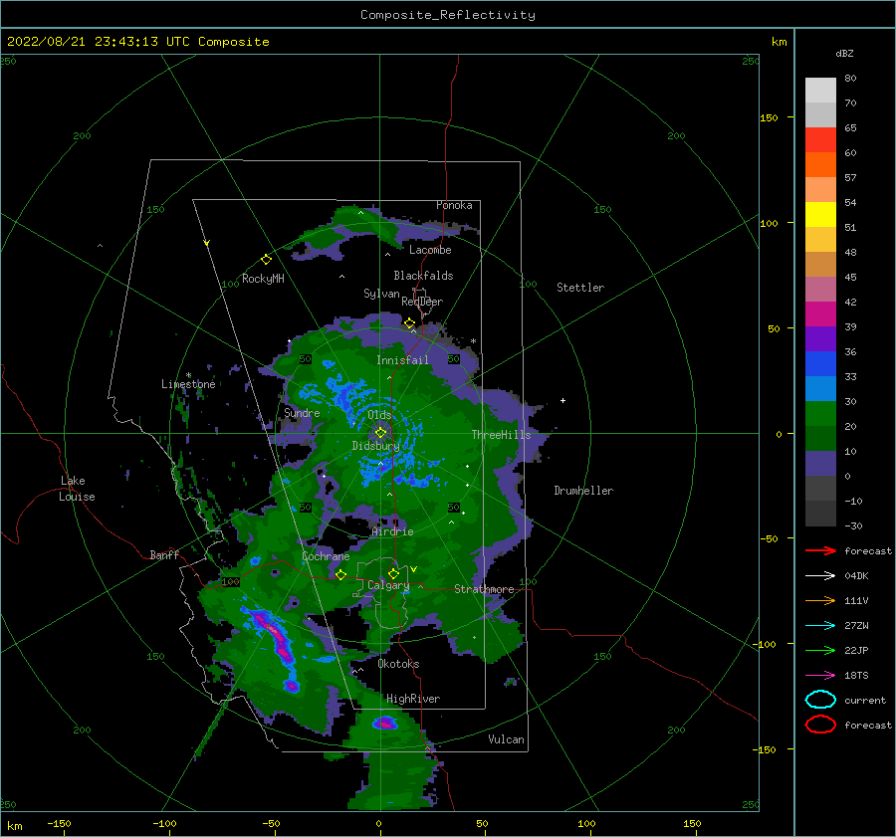Click the yellow diamond marker below RedDeer
Viewport: 896px width, 837px height.
(x=409, y=323)
